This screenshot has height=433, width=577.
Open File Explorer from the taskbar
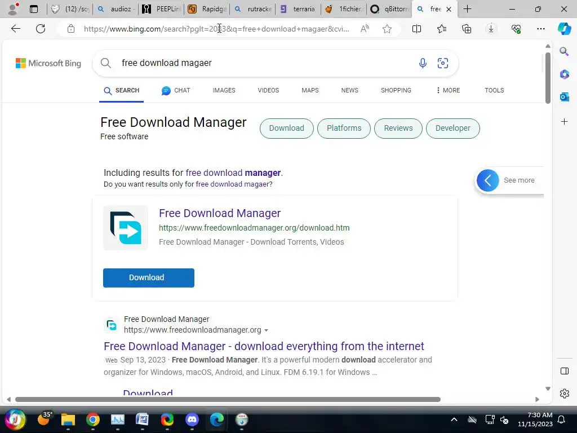coord(68,419)
